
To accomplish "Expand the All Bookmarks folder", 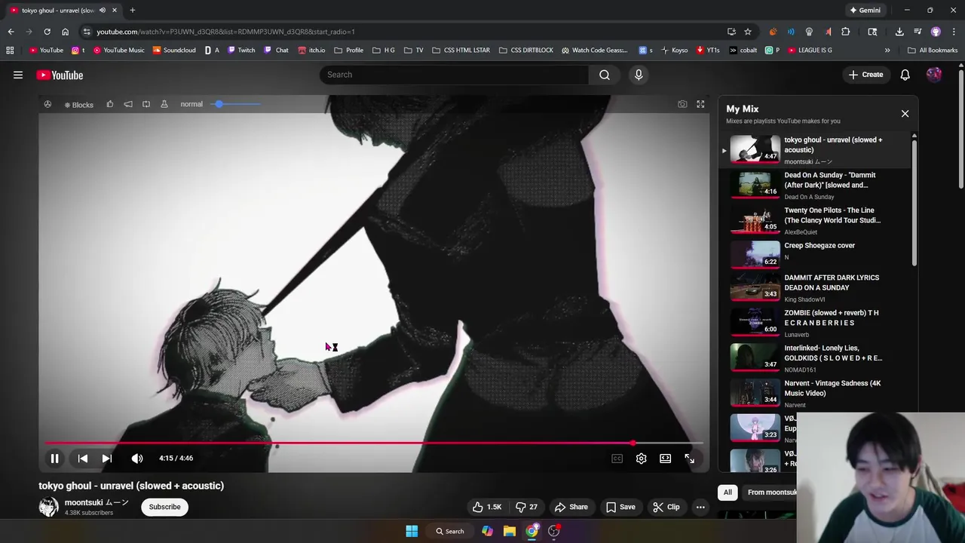I will pyautogui.click(x=933, y=51).
